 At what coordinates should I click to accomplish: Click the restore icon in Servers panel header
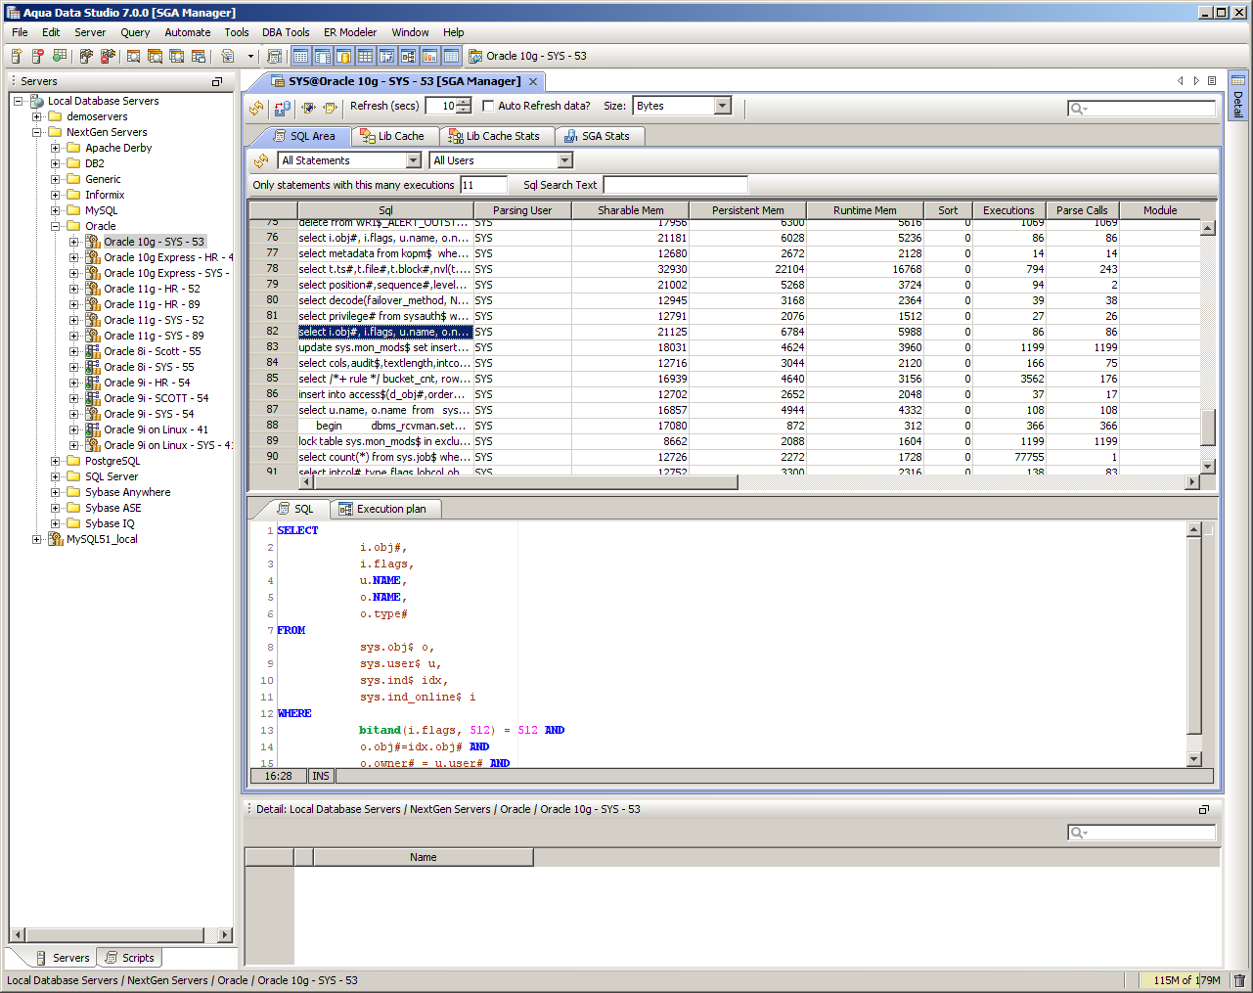(217, 81)
